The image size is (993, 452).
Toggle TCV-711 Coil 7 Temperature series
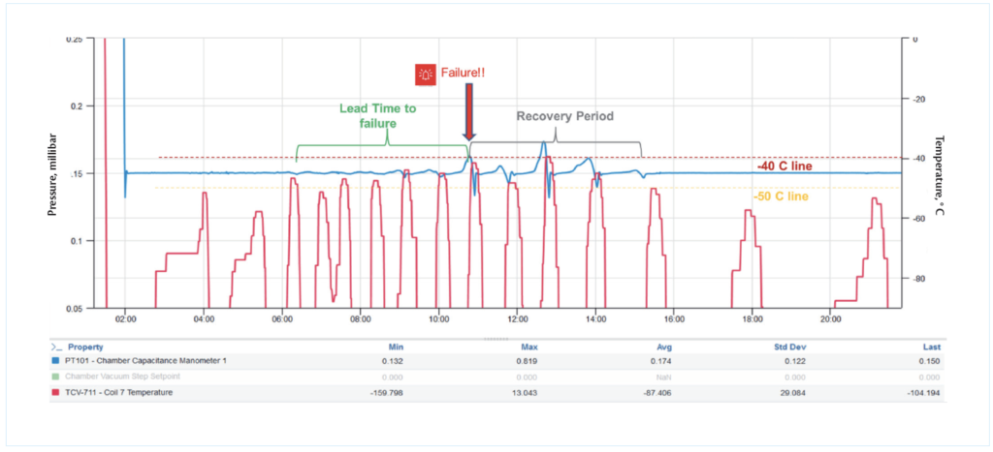pos(121,392)
